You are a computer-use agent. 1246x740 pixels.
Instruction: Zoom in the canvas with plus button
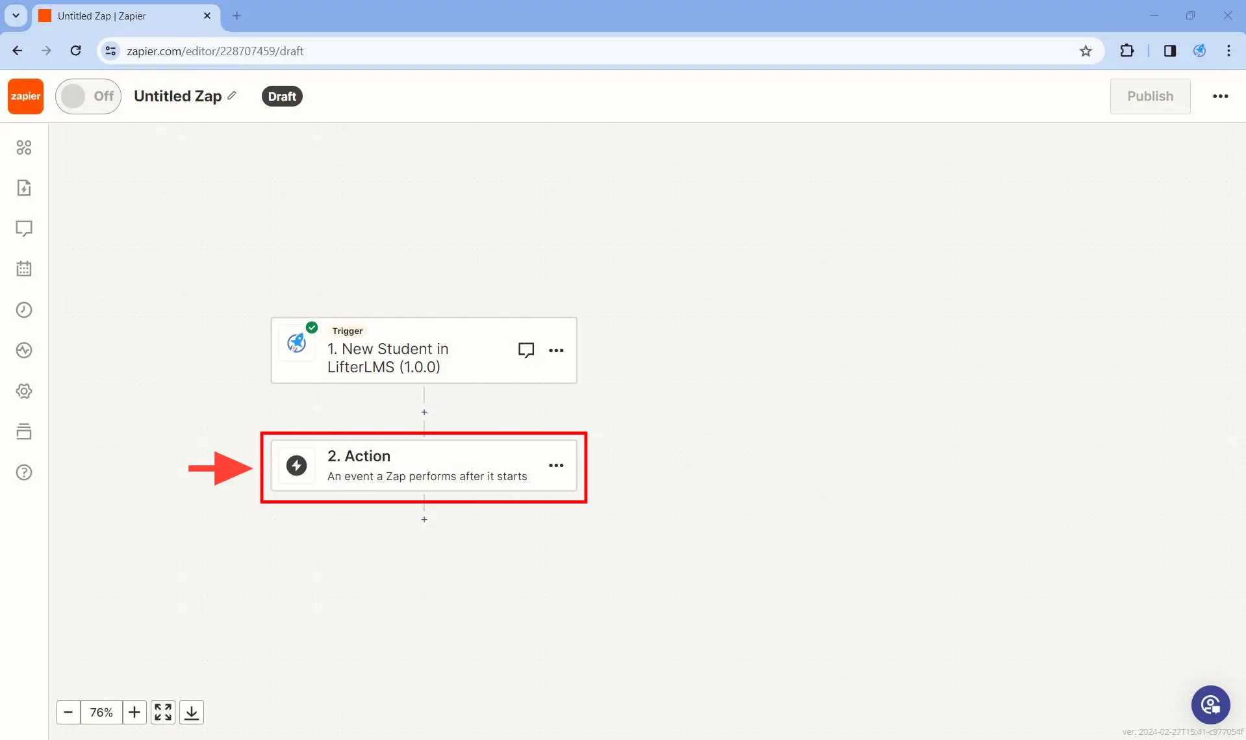(x=134, y=712)
